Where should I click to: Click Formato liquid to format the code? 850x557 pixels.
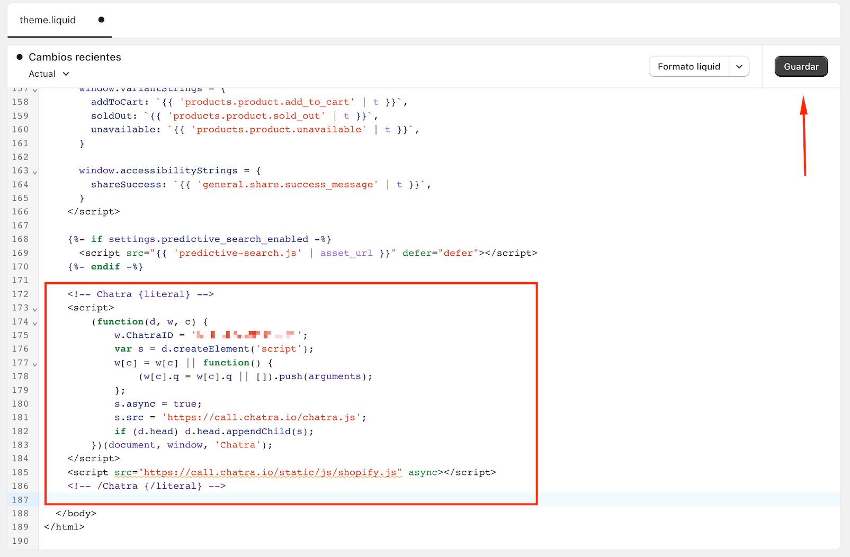(689, 66)
